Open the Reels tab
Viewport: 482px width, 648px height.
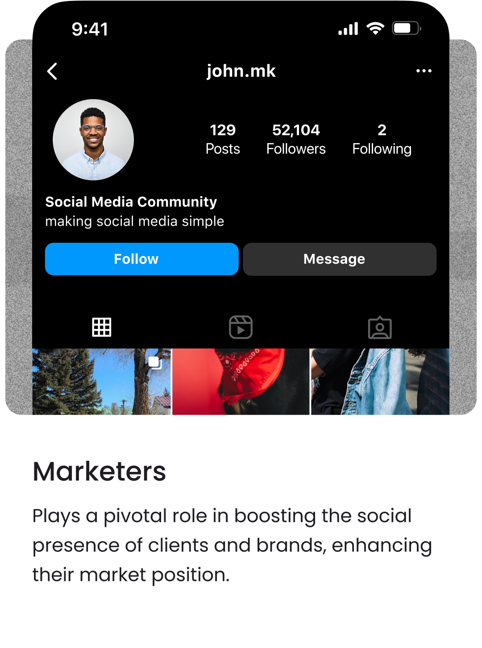(x=241, y=328)
